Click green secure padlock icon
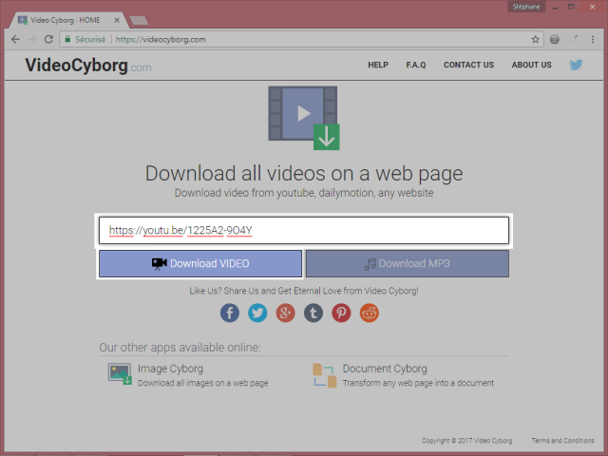 pyautogui.click(x=67, y=39)
